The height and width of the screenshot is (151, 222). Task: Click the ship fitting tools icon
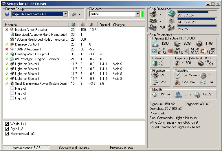pos(74,14)
